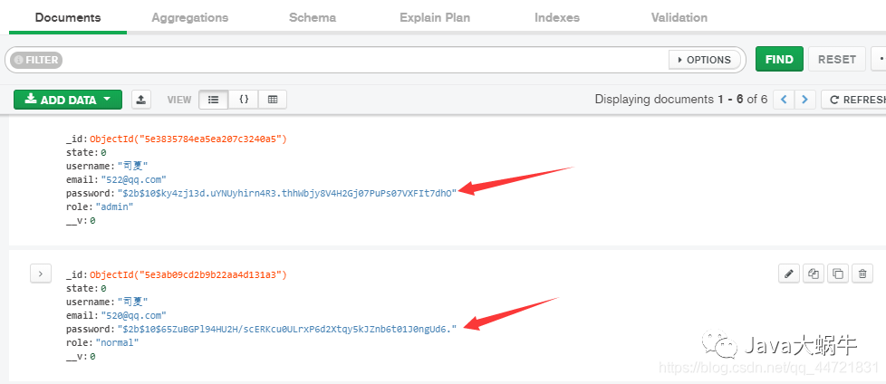Click the export collection icon
Screen dimensions: 886x384
pyautogui.click(x=141, y=100)
